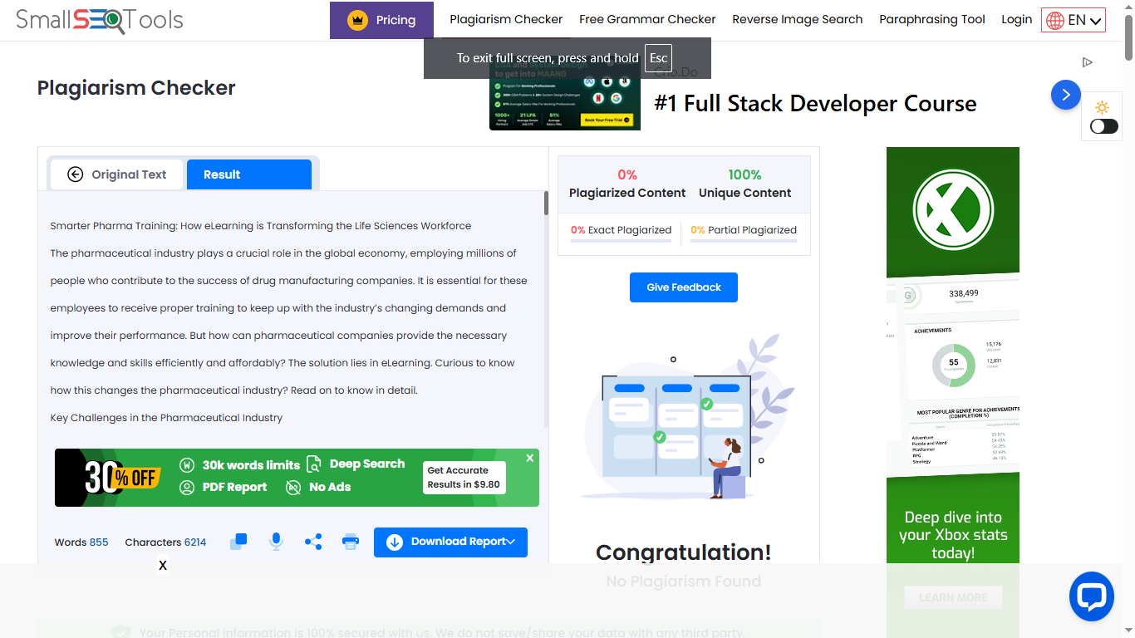The height and width of the screenshot is (638, 1135).
Task: Click the '30k words limits' label
Action: tap(251, 465)
